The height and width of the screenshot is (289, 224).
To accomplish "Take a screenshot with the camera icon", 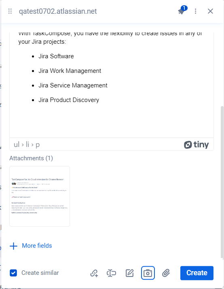I will (148, 273).
